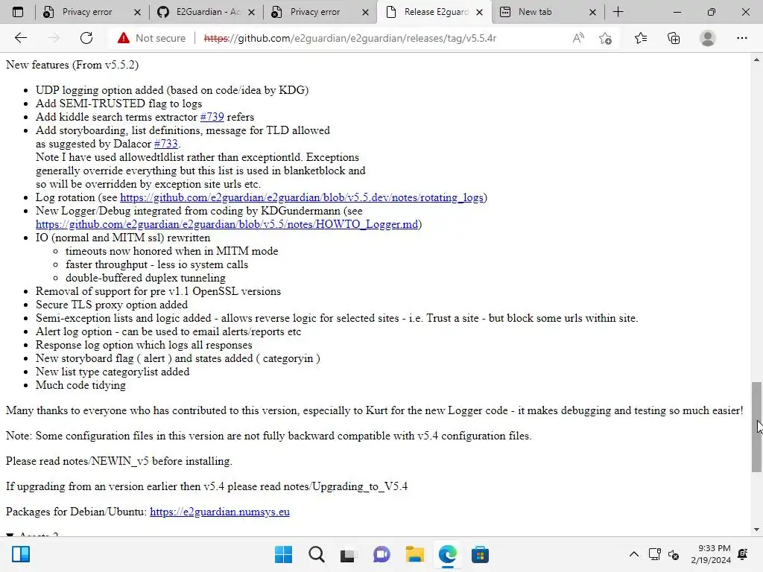Open the Chat app on taskbar
Image resolution: width=763 pixels, height=572 pixels.
[381, 554]
